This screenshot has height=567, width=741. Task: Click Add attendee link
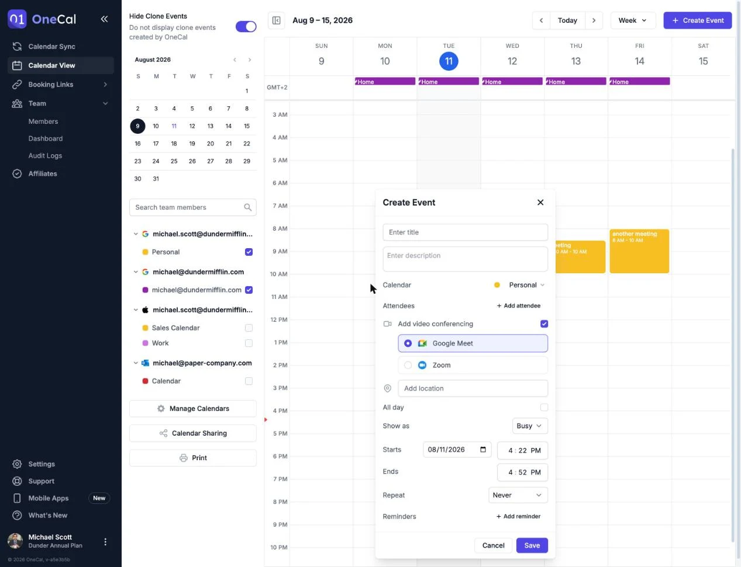pos(519,306)
